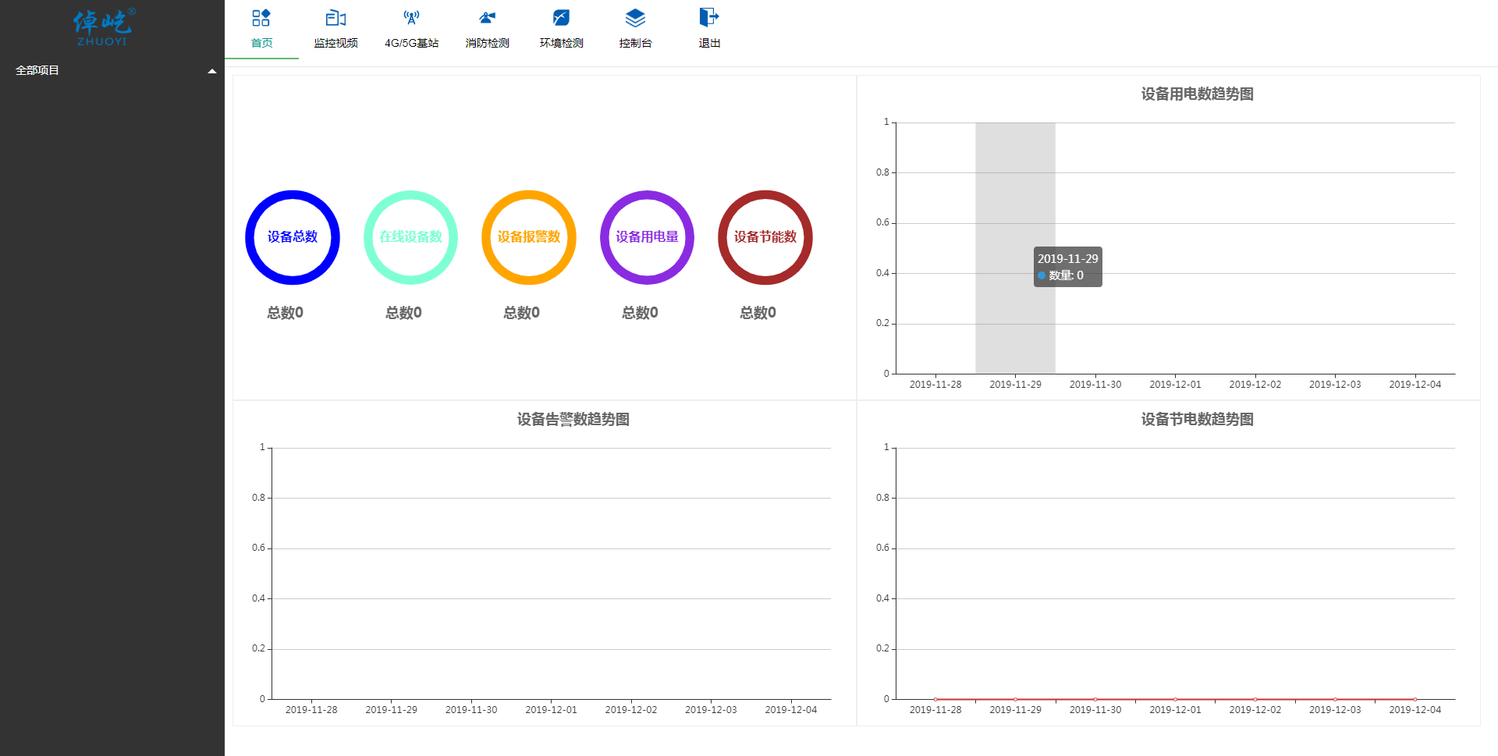Open the 监控视频 video monitoring icon
The width and height of the screenshot is (1498, 756).
coord(335,18)
